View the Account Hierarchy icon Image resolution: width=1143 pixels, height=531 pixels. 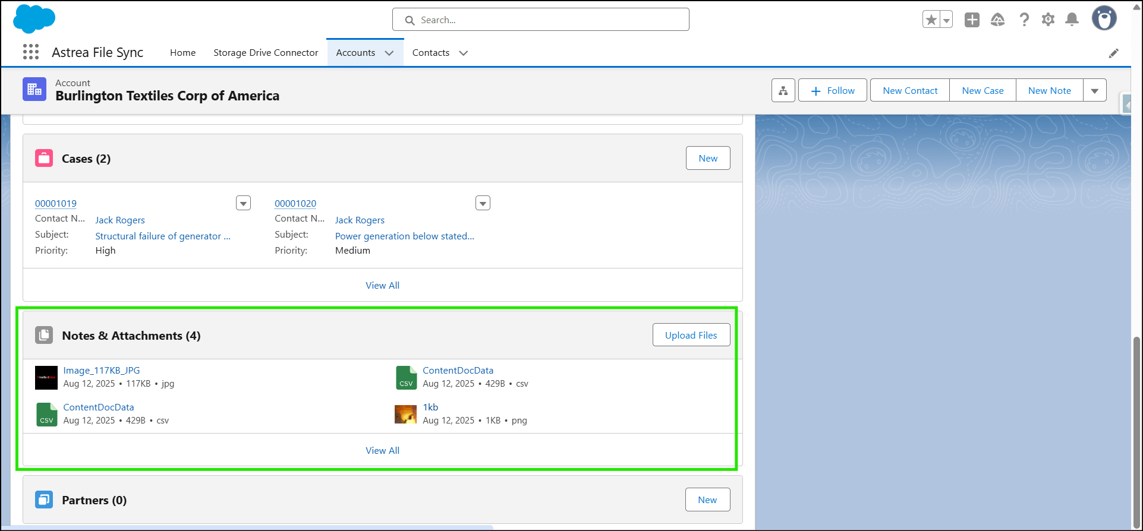tap(783, 90)
